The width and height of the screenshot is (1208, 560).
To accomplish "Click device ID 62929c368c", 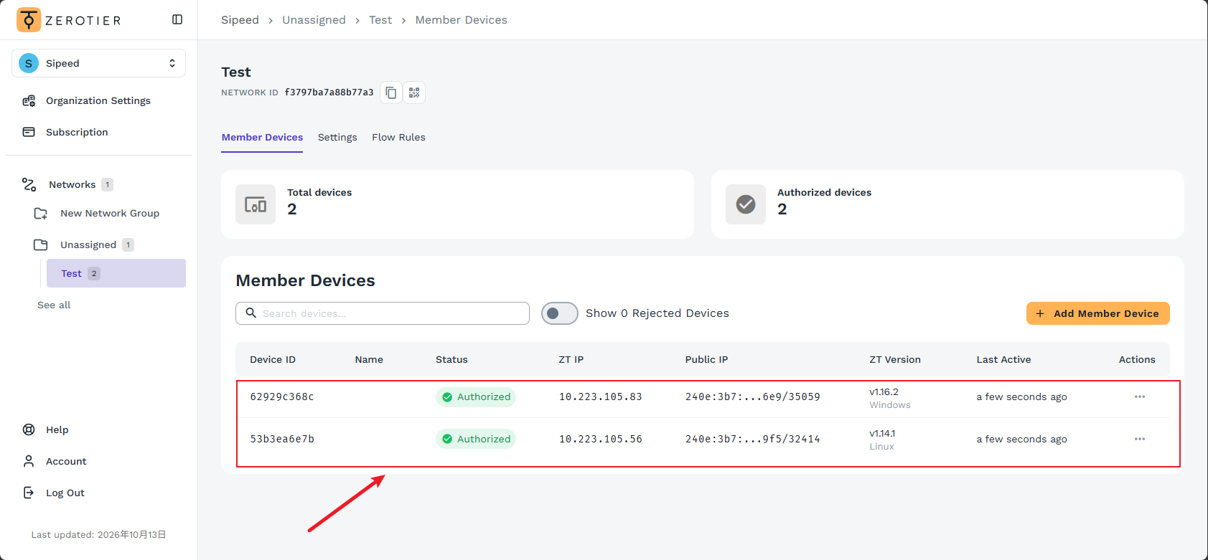I will 282,397.
